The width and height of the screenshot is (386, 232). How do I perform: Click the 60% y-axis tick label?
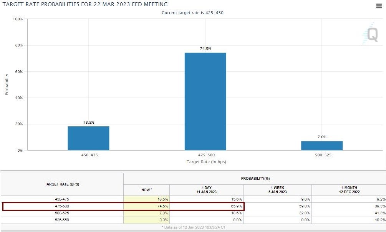19,72
